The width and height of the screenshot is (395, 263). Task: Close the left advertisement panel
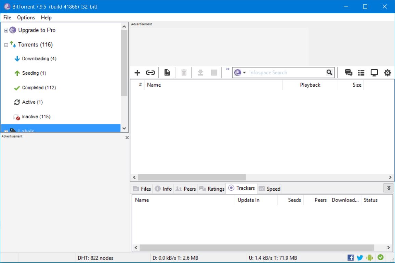pyautogui.click(x=127, y=138)
